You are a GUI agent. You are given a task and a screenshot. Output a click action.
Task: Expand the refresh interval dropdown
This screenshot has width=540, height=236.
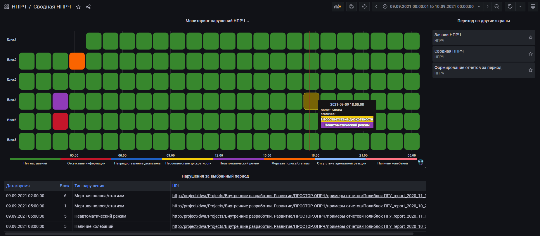[x=520, y=6]
